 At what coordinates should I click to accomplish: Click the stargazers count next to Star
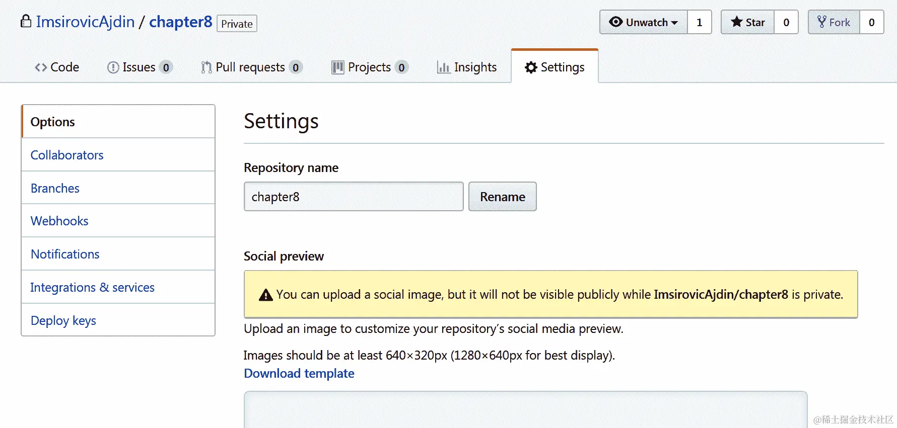(x=786, y=22)
